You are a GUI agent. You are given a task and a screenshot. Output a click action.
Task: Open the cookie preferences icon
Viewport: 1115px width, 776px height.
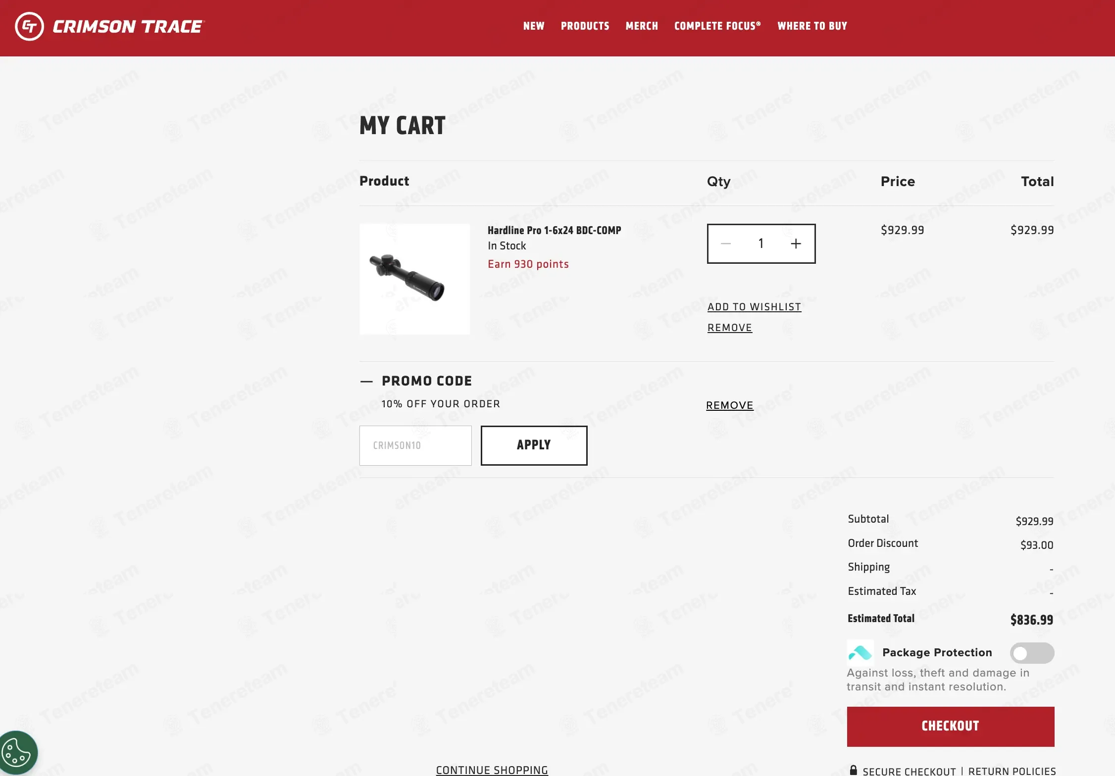[17, 753]
